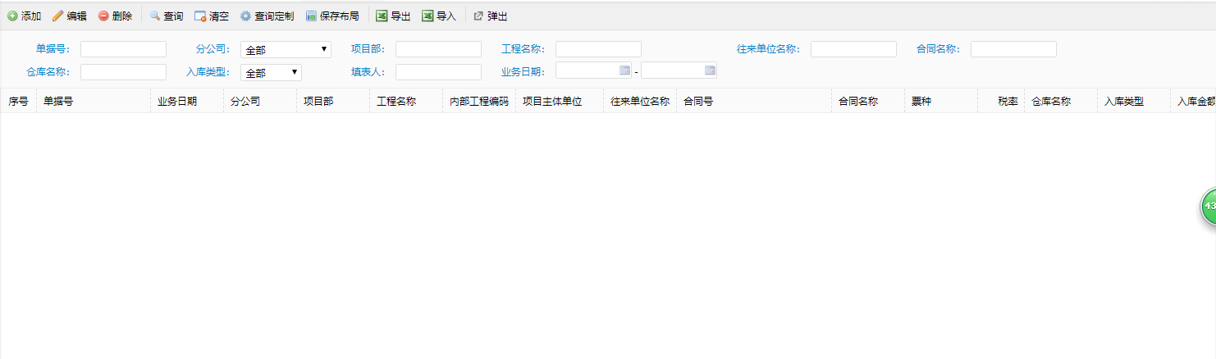
Task: Sort by 税率 column header
Action: tap(1000, 102)
